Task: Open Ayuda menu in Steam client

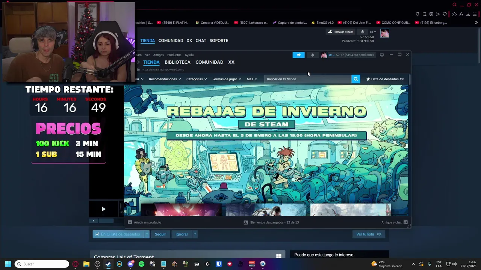Action: pyautogui.click(x=189, y=55)
